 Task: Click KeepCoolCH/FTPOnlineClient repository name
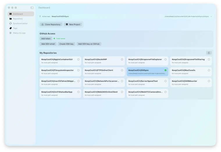click(99, 70)
